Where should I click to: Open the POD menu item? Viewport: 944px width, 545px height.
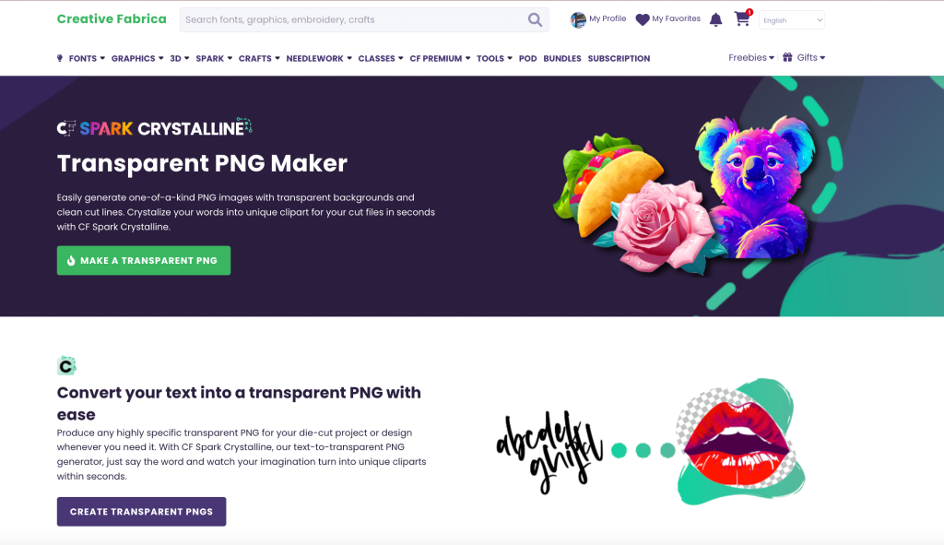(527, 58)
